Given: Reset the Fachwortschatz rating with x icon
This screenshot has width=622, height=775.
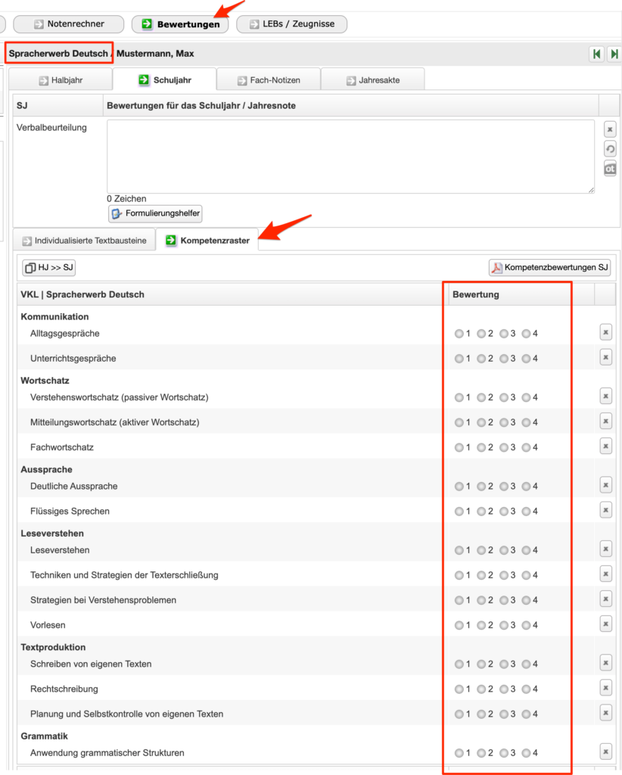Looking at the screenshot, I should point(605,446).
